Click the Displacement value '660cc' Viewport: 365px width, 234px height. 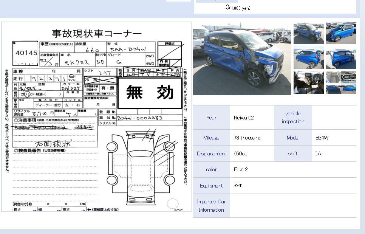(x=240, y=153)
